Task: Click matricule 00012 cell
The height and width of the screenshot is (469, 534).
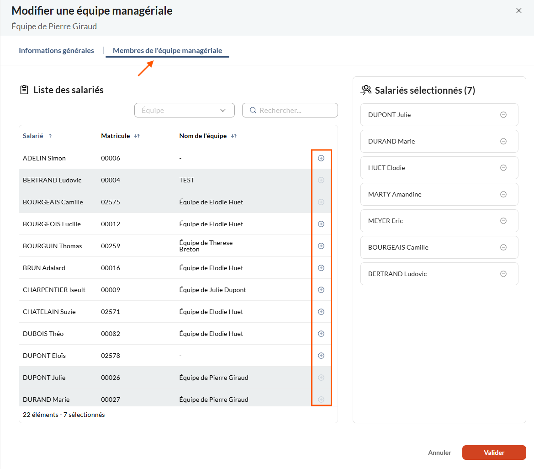Action: click(111, 224)
